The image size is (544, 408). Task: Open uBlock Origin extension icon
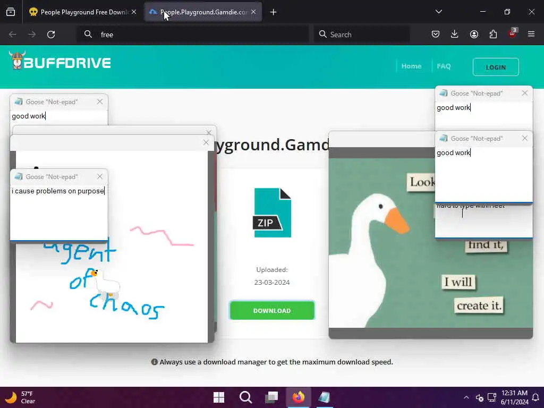[512, 33]
